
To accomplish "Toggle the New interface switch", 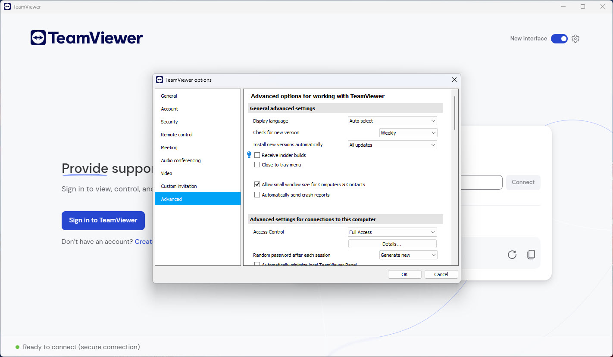I will tap(559, 39).
